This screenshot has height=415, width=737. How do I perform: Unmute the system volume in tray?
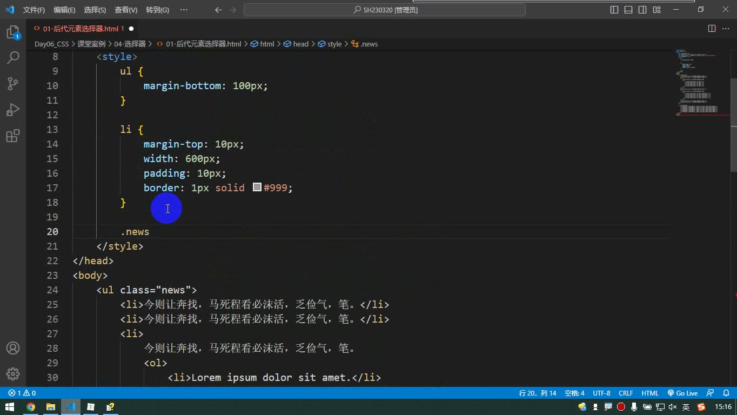[x=673, y=407]
